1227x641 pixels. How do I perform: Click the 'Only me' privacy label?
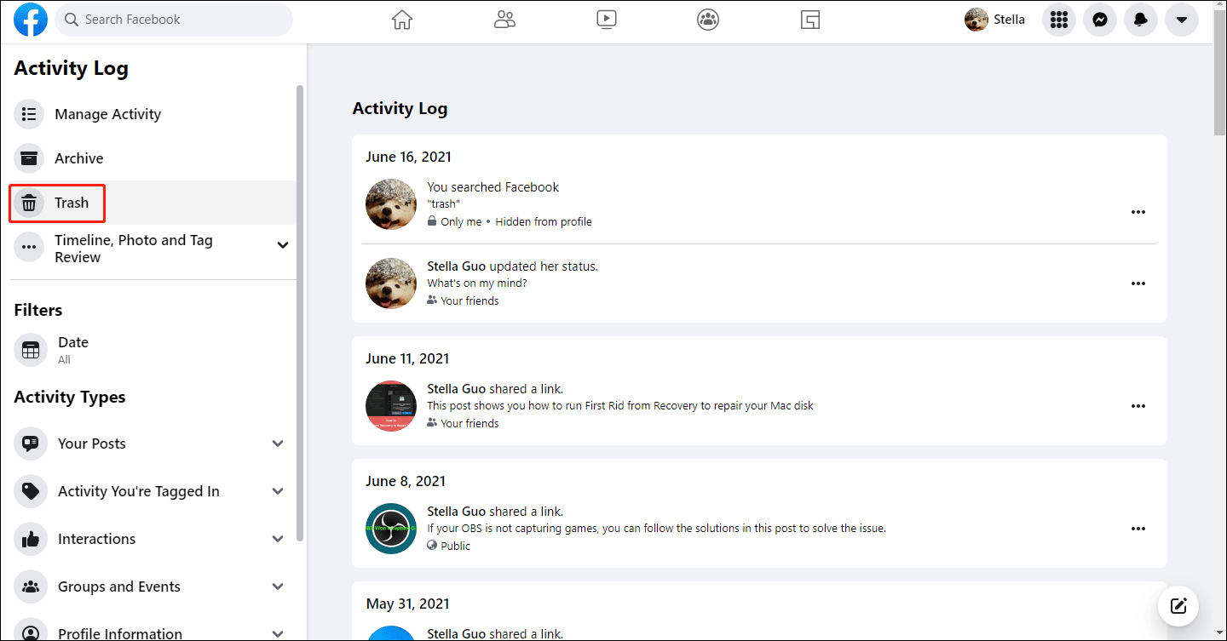pos(461,222)
